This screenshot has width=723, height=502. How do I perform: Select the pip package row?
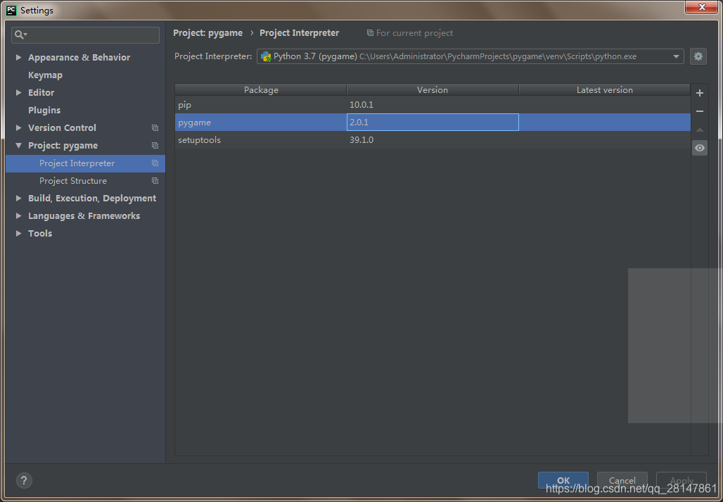[x=433, y=105]
